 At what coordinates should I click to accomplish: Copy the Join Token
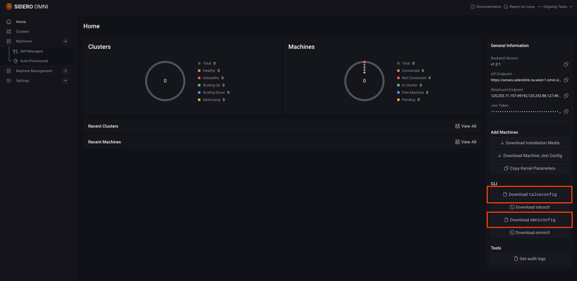[x=566, y=112]
